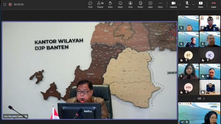Select the BT participant tile

coord(189,55)
